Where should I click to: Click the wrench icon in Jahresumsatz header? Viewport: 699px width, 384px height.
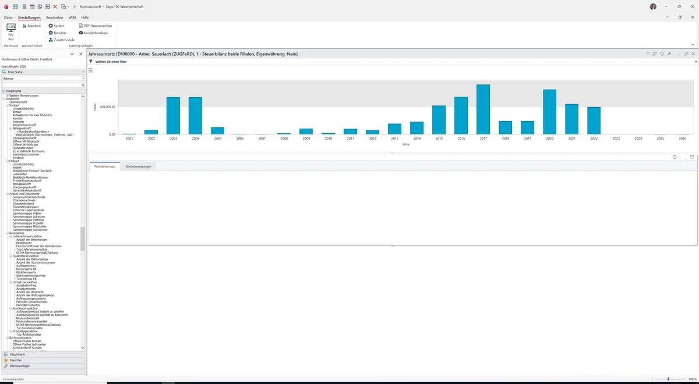click(669, 54)
